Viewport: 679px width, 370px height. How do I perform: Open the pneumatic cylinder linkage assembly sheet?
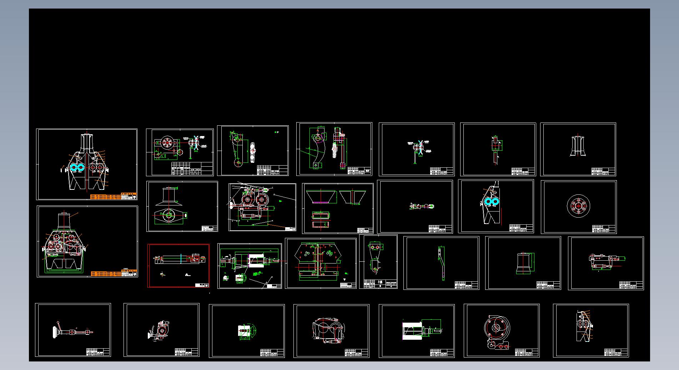pos(606,263)
